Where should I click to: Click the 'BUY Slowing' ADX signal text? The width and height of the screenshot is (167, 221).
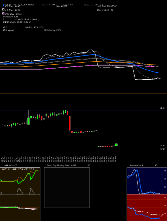pyautogui.click(x=52, y=30)
